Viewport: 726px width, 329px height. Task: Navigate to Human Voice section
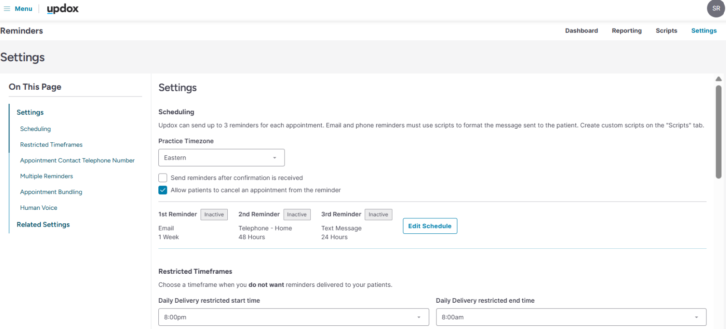39,208
